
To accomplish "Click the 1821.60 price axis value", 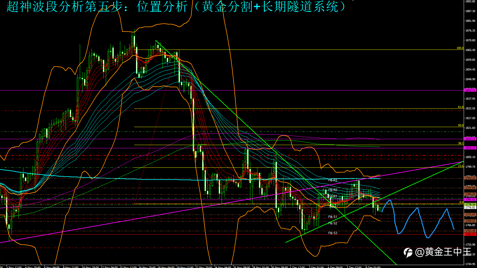I will pos(470,128).
